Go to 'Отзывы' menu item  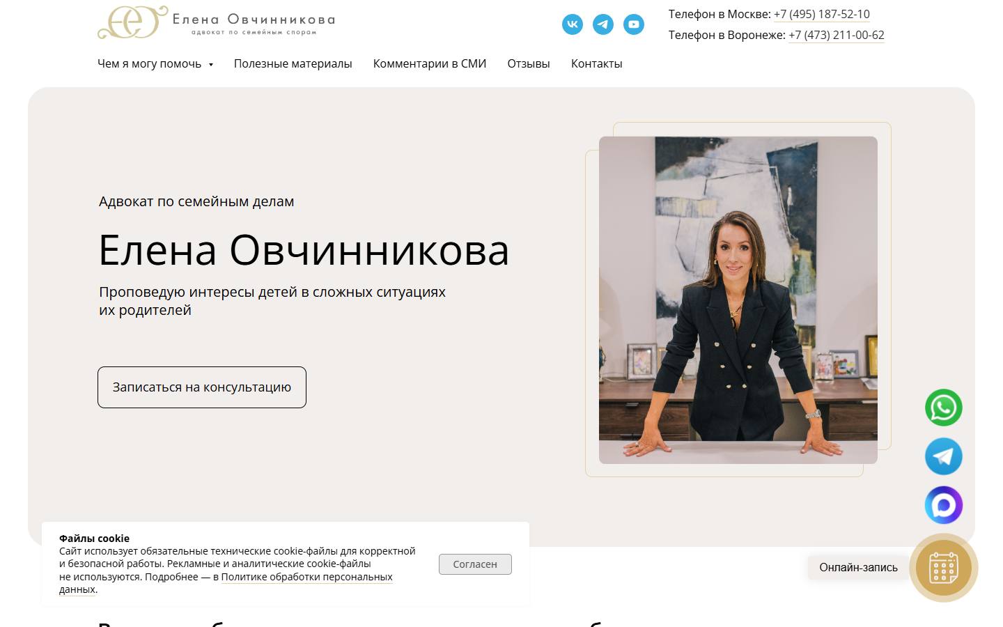click(x=529, y=63)
